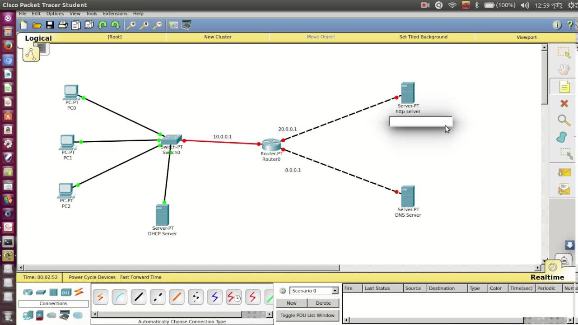Click the Viewport button
Screen dimensions: 578x325
pos(527,37)
